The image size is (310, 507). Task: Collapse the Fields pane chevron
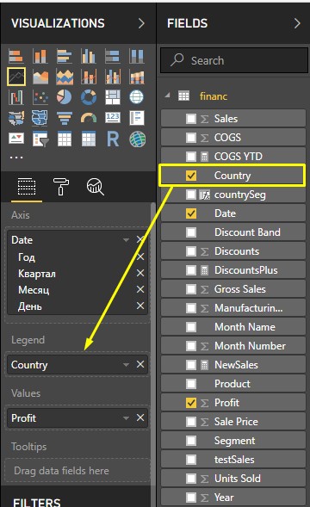(297, 23)
